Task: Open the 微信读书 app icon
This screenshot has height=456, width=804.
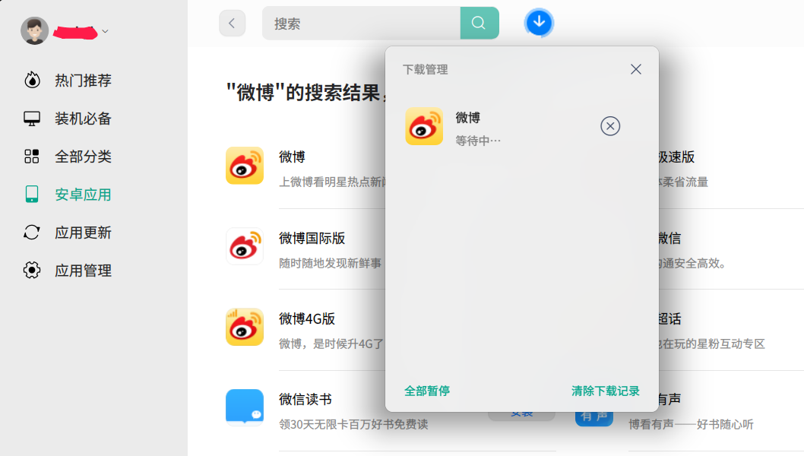Action: [x=245, y=407]
